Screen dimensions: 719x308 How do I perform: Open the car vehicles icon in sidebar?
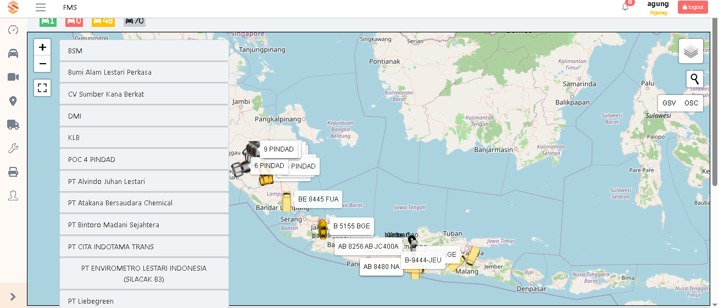tap(13, 53)
